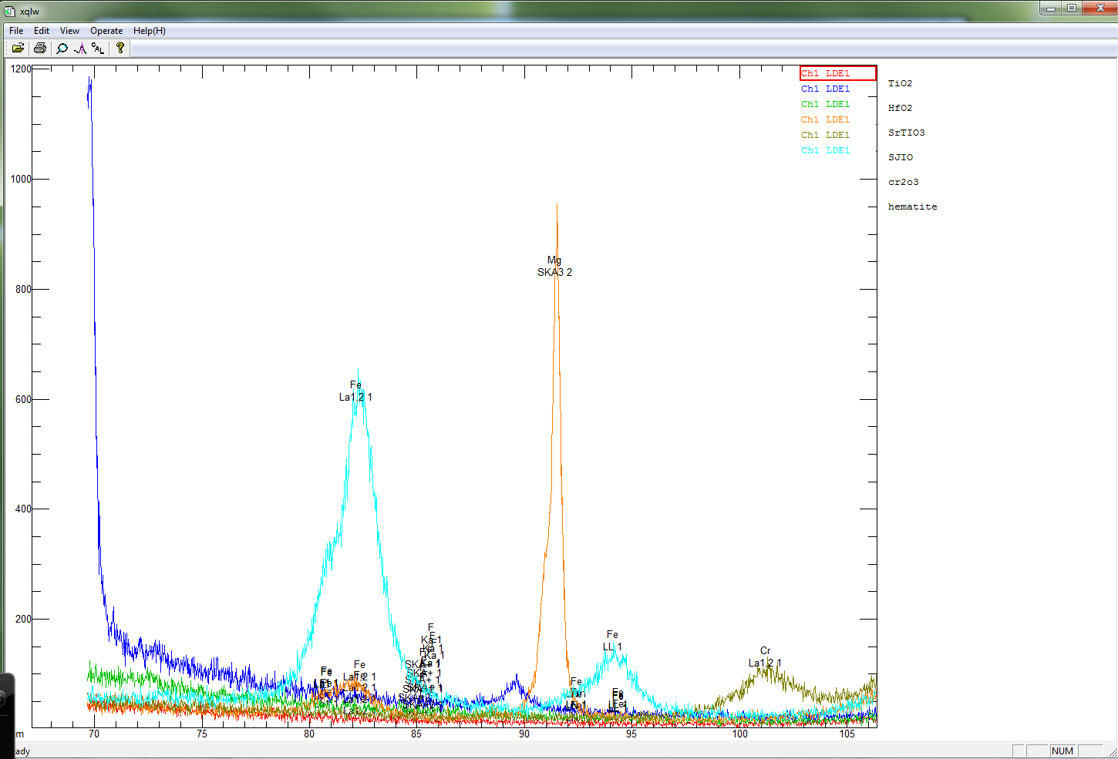Image resolution: width=1118 pixels, height=759 pixels.
Task: Open the Edit menu
Action: coord(42,31)
